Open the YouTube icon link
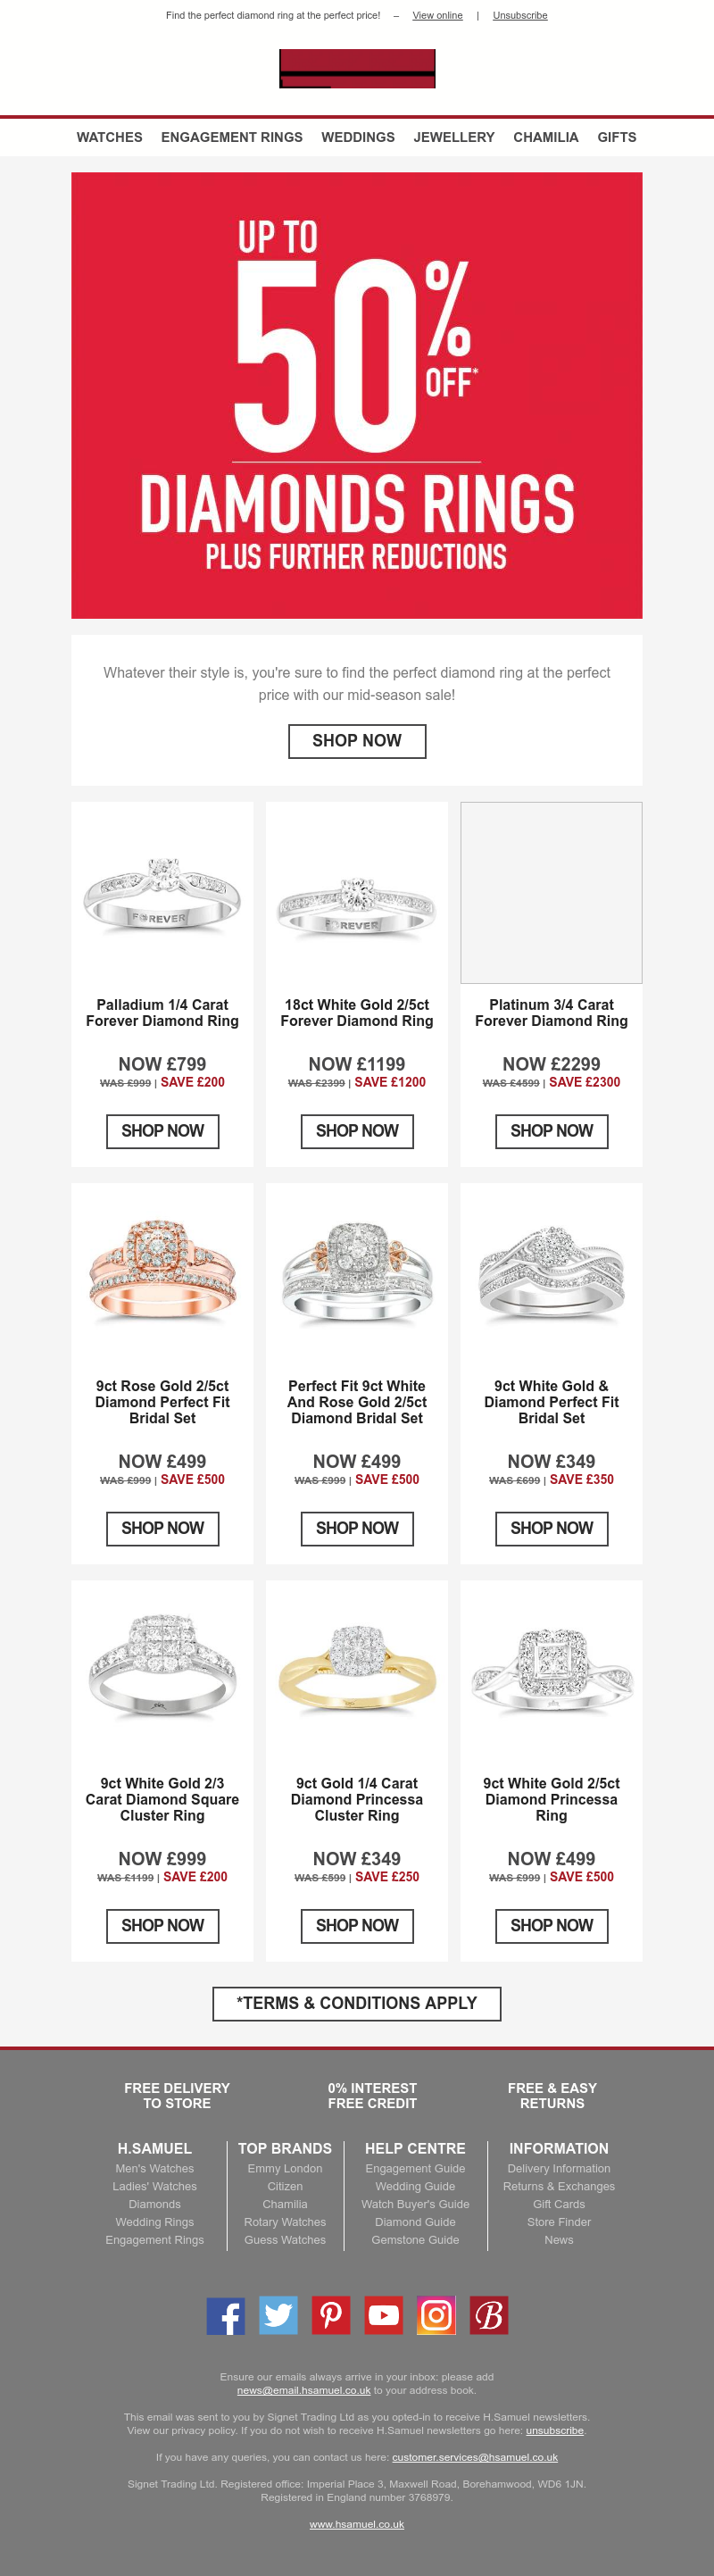 pyautogui.click(x=383, y=2315)
